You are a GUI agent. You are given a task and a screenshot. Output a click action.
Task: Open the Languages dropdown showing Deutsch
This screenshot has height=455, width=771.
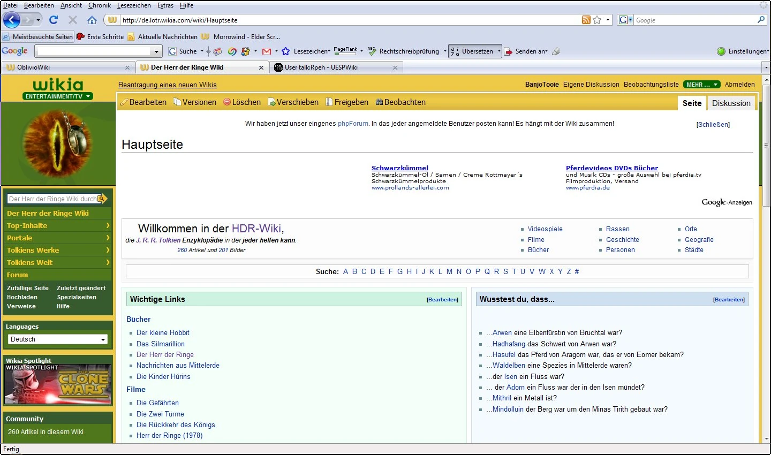(x=58, y=339)
